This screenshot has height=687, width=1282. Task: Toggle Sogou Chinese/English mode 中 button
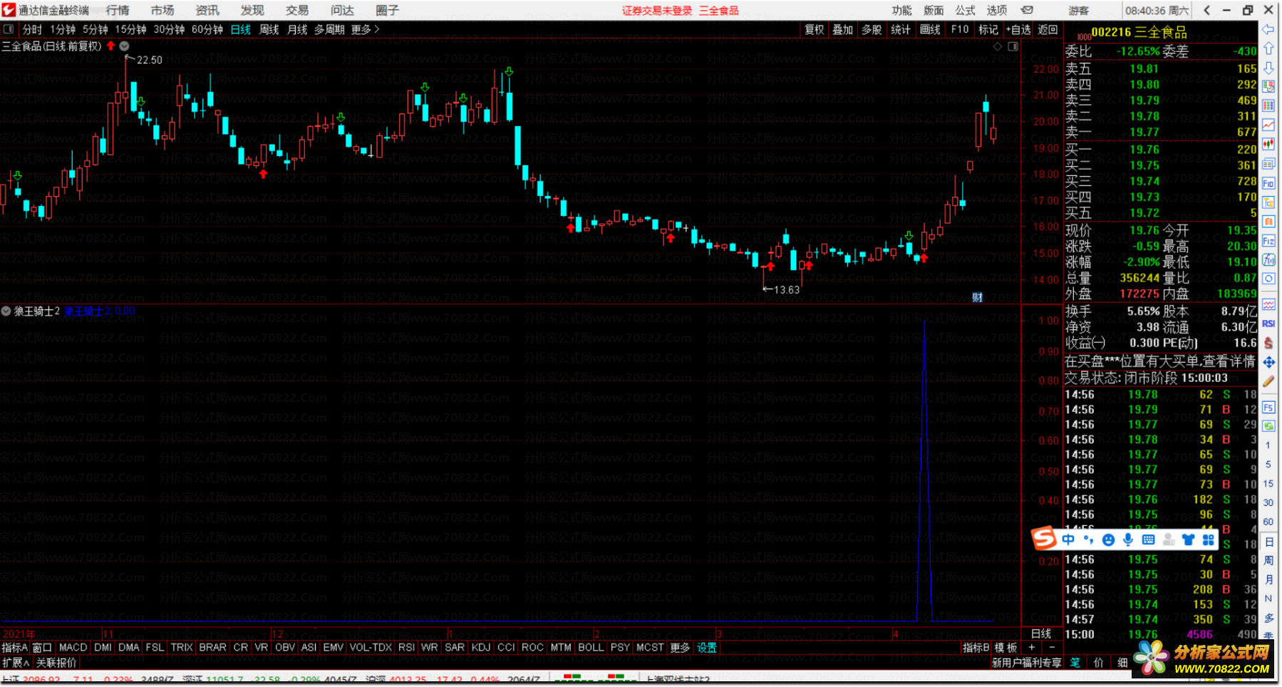coord(1068,539)
